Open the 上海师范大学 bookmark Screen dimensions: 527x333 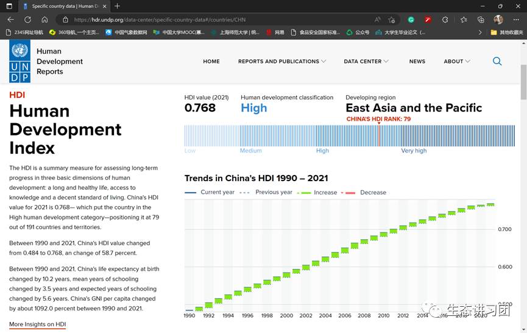[x=235, y=32]
